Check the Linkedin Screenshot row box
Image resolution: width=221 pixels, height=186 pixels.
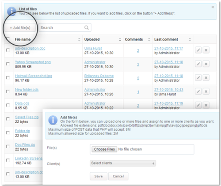(x=8, y=160)
